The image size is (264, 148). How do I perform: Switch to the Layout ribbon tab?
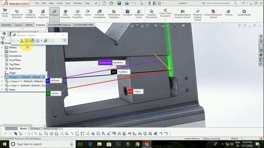[18, 25]
